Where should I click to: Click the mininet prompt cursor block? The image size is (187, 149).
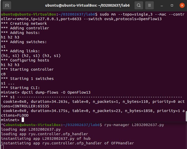click(23, 120)
